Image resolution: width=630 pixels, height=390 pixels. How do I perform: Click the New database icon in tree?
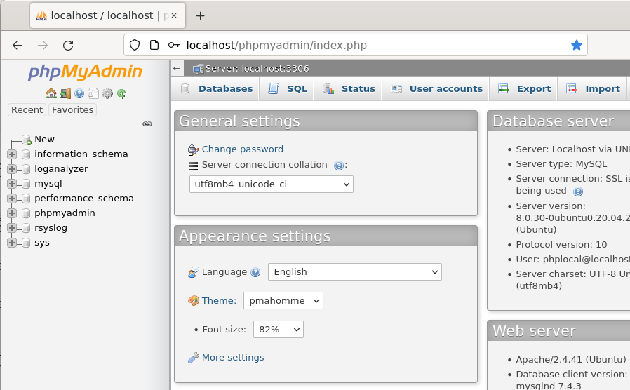click(x=27, y=140)
